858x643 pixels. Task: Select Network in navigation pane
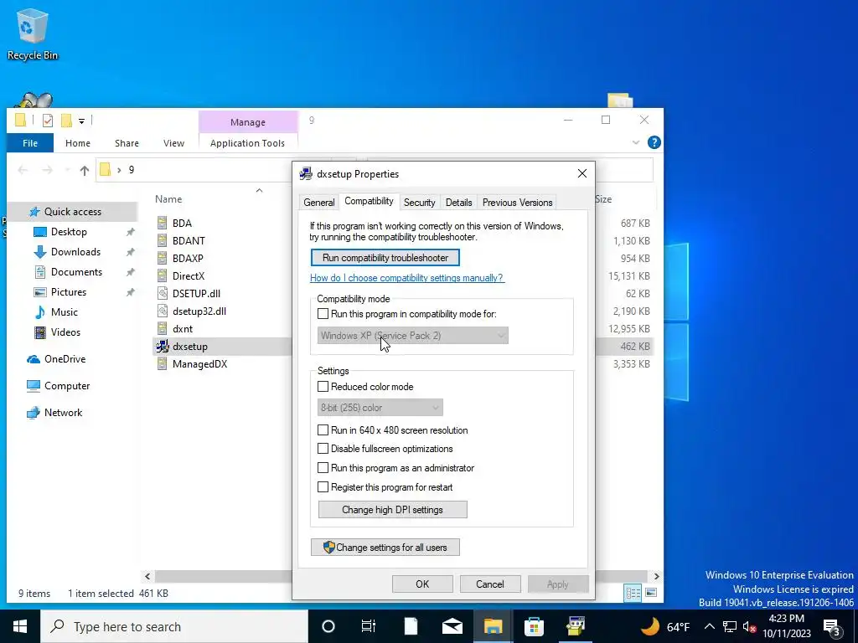click(63, 413)
